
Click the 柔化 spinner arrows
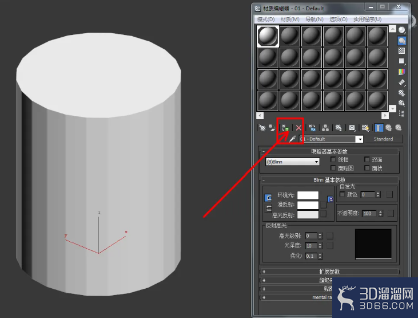[320, 256]
